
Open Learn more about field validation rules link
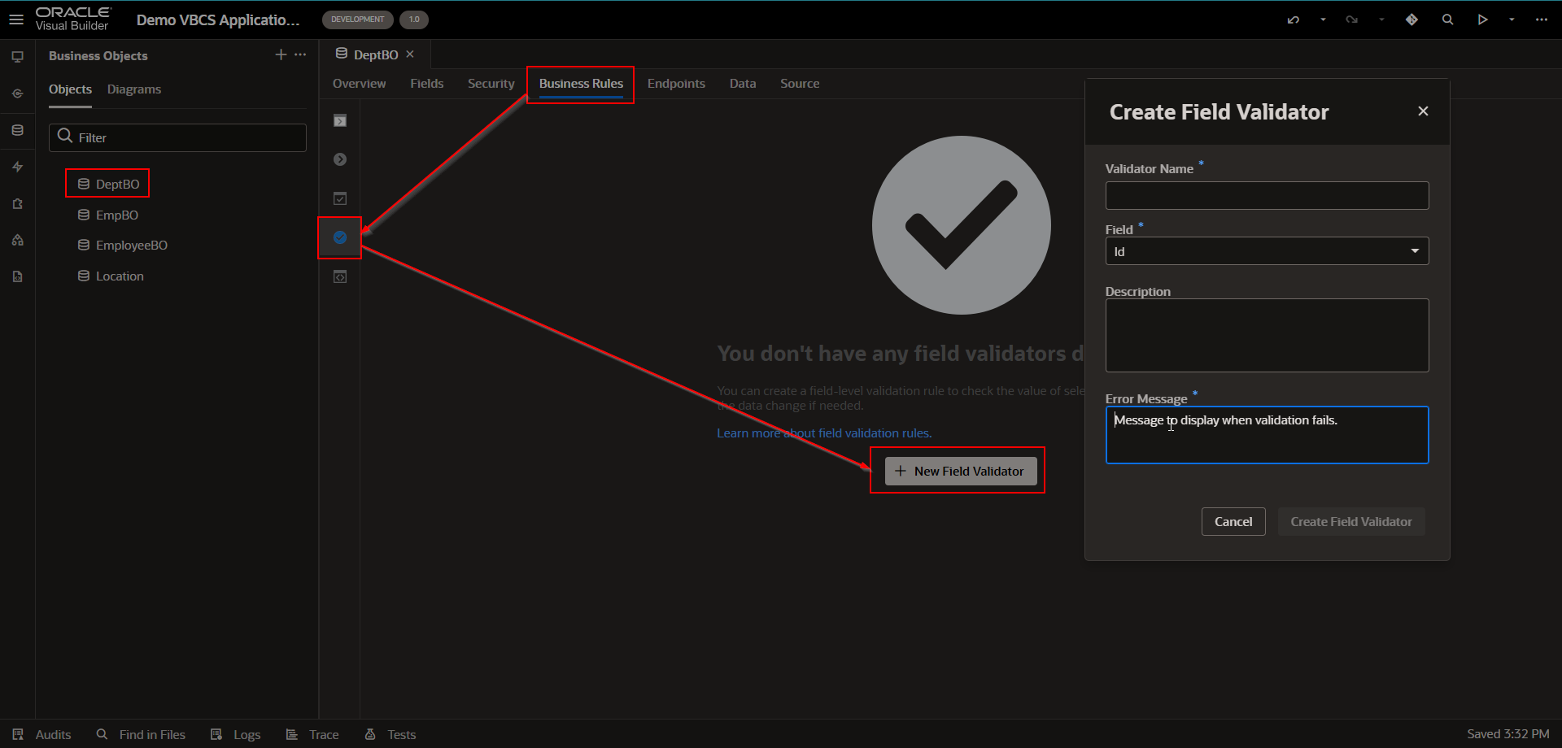[x=824, y=433]
